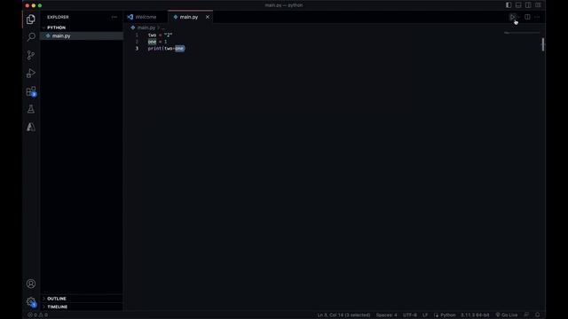This screenshot has height=319, width=568.
Task: Click the EXPLORER panel title
Action: (x=58, y=17)
